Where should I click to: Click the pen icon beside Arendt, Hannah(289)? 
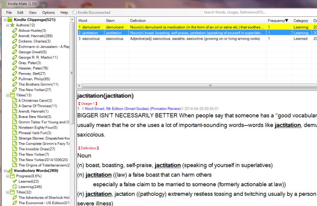tap(15, 36)
